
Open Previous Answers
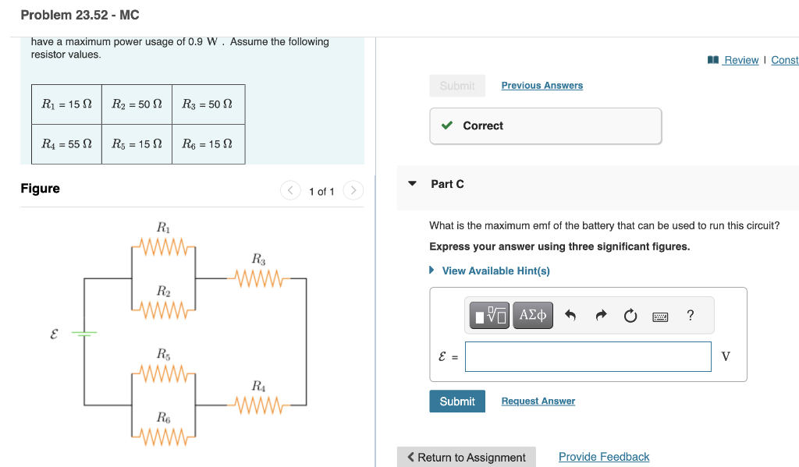pos(542,85)
